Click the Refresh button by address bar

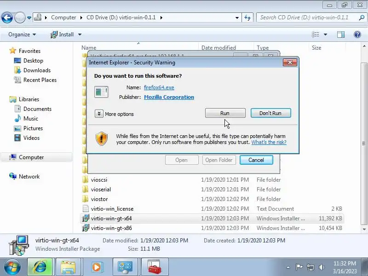pos(247,17)
